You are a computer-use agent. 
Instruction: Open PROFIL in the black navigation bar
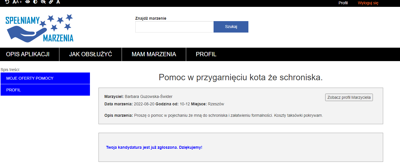206,54
